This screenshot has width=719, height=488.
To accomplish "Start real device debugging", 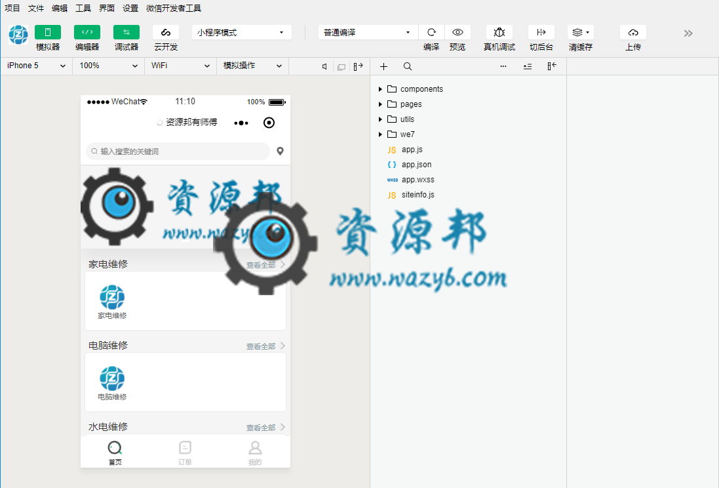I will pyautogui.click(x=499, y=32).
